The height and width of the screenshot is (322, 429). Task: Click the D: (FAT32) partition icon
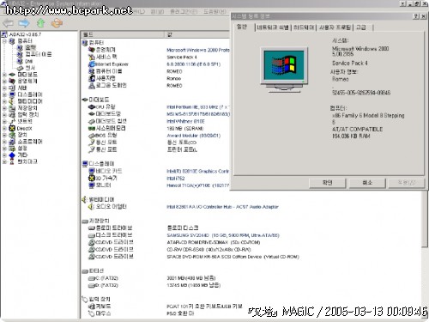point(92,285)
